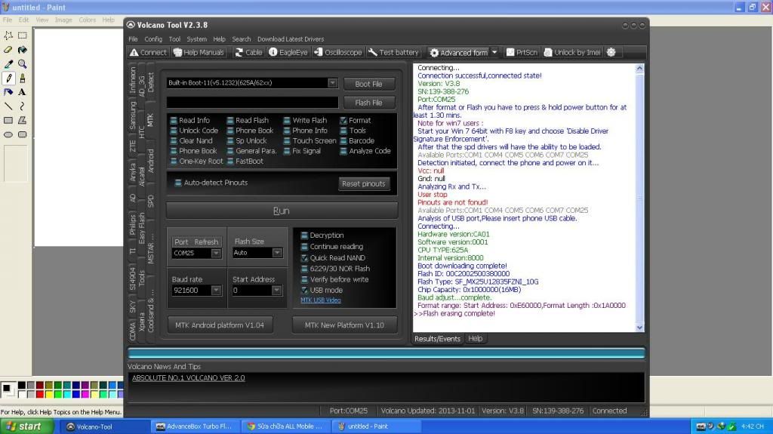The image size is (773, 434).
Task: Click the Run button
Action: click(x=282, y=211)
